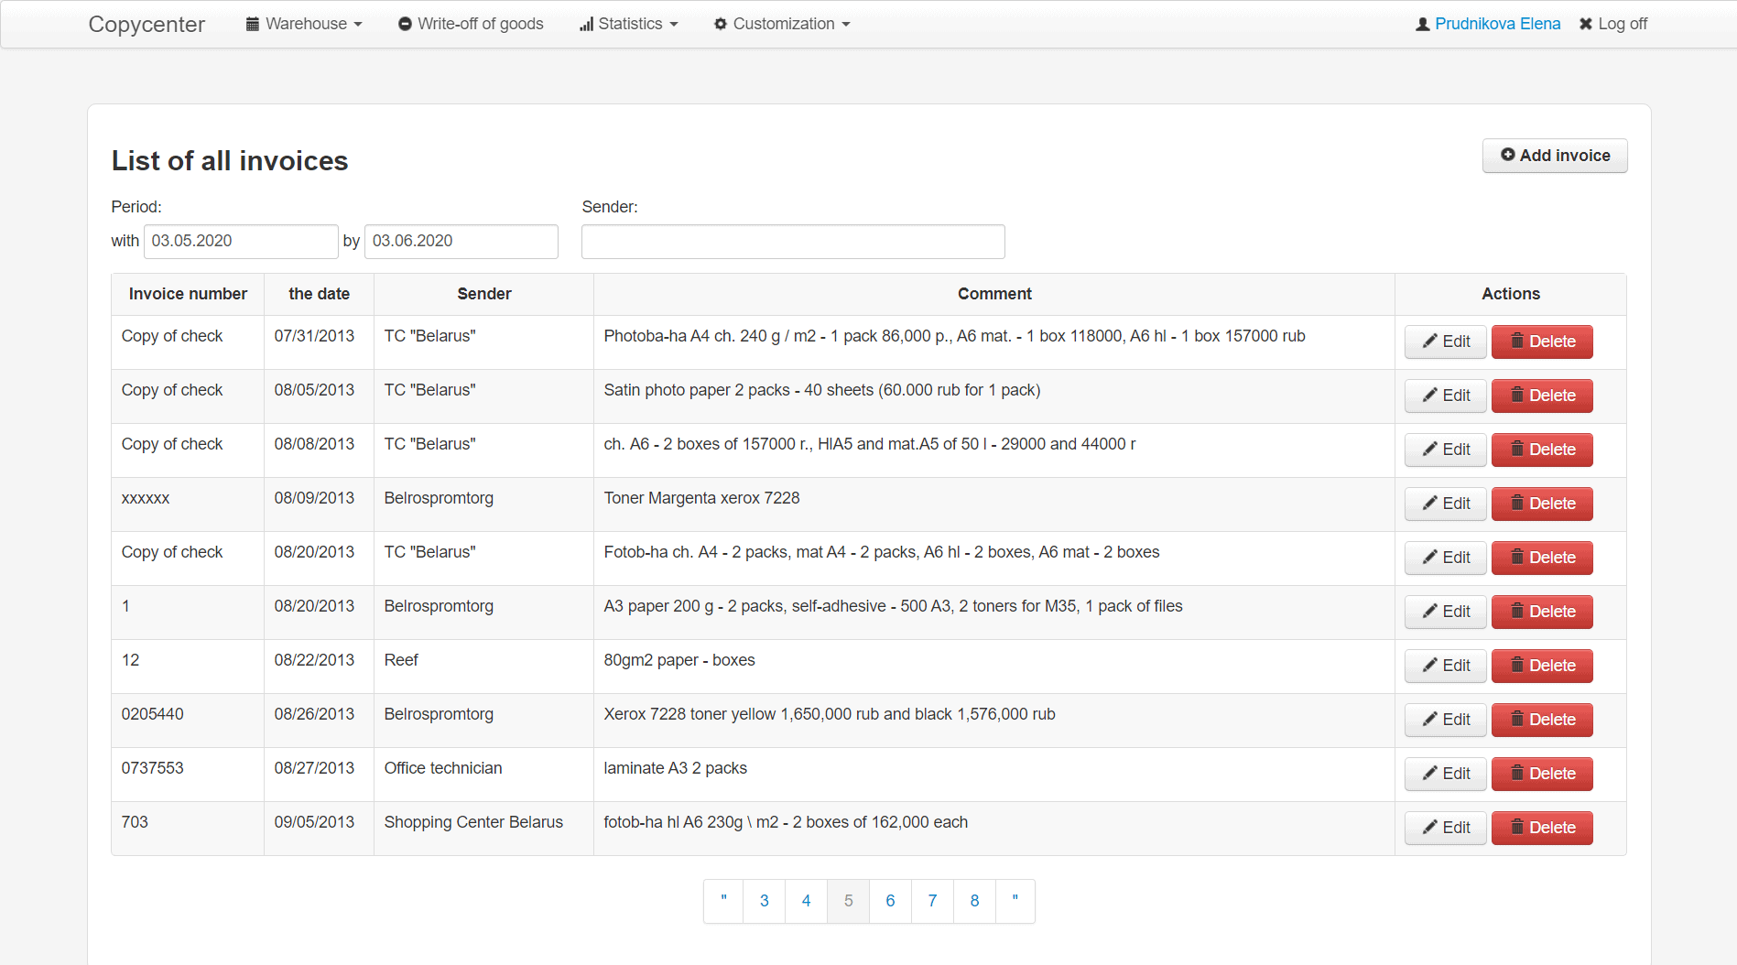Delete the invoice dated 07/31/2013
This screenshot has height=965, width=1737.
click(x=1542, y=342)
